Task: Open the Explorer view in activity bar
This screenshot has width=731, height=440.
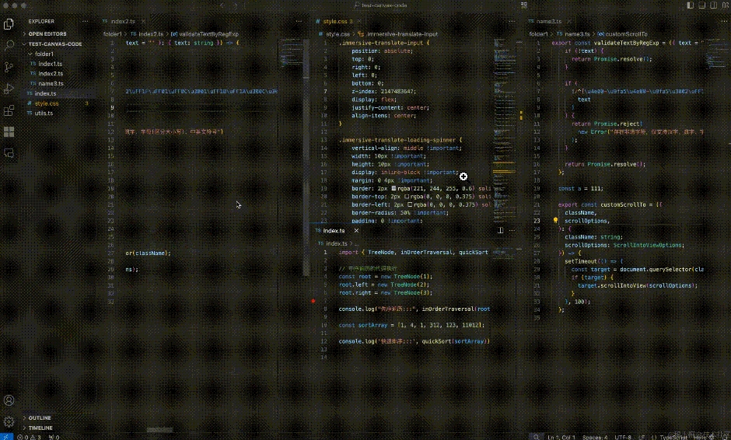Action: pyautogui.click(x=9, y=24)
